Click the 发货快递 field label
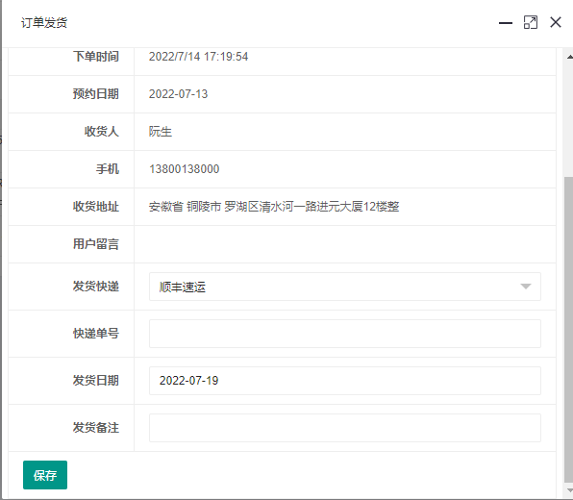Image resolution: width=573 pixels, height=500 pixels. click(96, 287)
